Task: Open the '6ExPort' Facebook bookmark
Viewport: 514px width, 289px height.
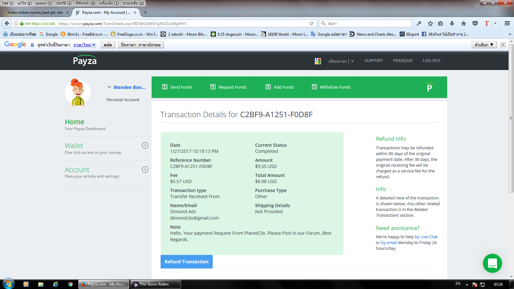Action: click(x=445, y=34)
